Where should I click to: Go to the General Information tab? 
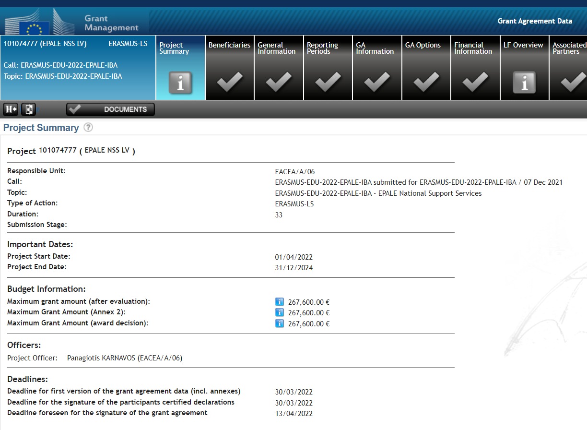point(279,68)
